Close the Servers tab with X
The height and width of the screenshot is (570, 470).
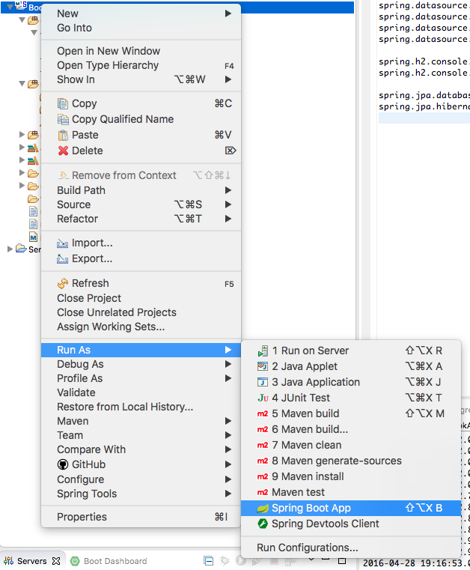(56, 561)
